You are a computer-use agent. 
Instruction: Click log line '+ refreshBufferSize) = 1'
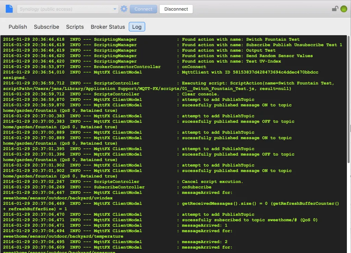coord(35,209)
